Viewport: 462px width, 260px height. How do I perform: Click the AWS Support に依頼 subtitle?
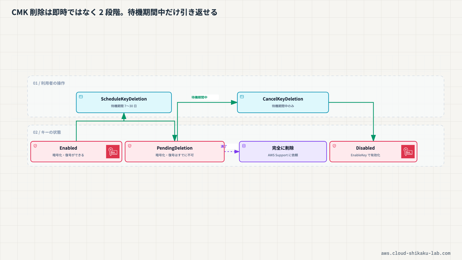coord(283,155)
